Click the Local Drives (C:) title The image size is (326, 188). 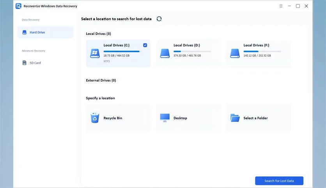click(117, 45)
